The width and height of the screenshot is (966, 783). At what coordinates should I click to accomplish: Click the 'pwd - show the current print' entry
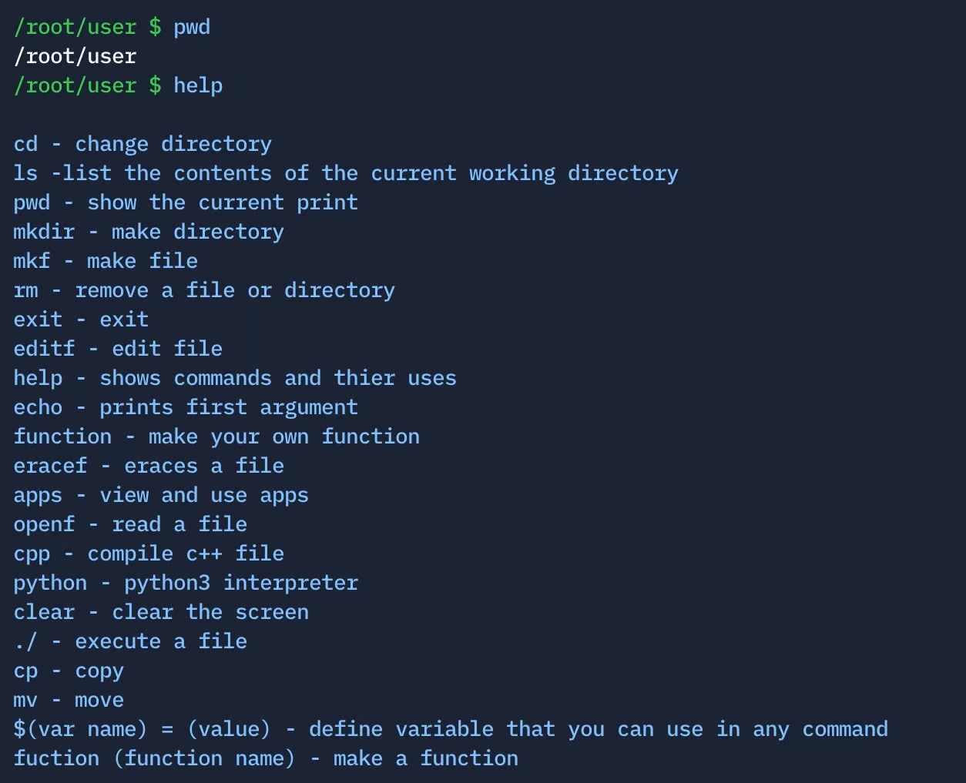(186, 202)
